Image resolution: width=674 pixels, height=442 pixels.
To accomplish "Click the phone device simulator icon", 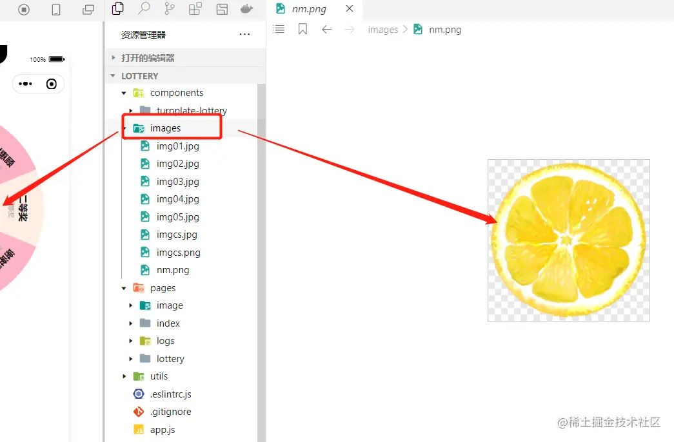I will point(56,10).
